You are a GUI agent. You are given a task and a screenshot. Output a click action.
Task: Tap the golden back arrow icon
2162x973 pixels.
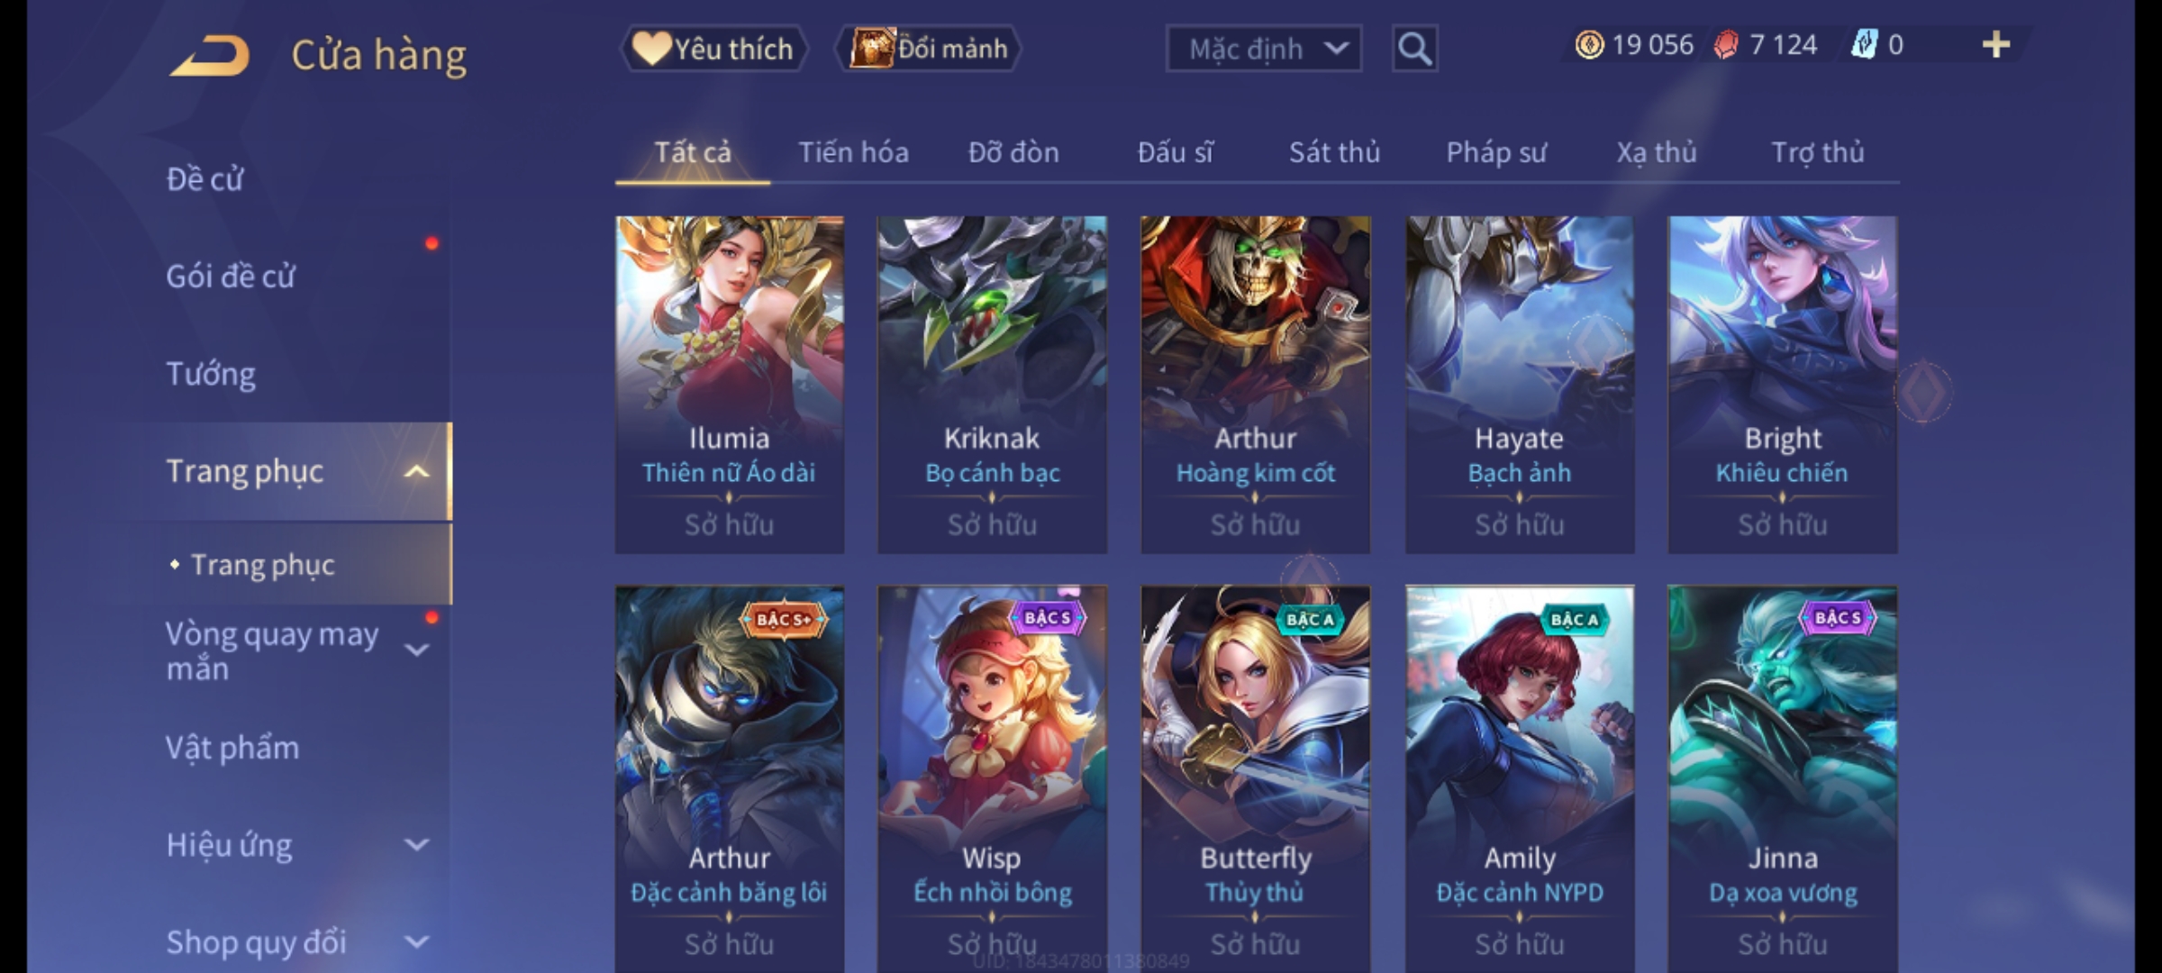pyautogui.click(x=209, y=56)
